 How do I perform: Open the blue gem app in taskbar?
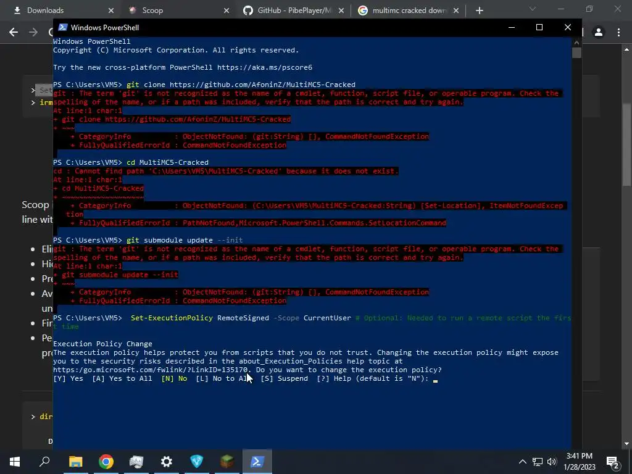pyautogui.click(x=197, y=462)
